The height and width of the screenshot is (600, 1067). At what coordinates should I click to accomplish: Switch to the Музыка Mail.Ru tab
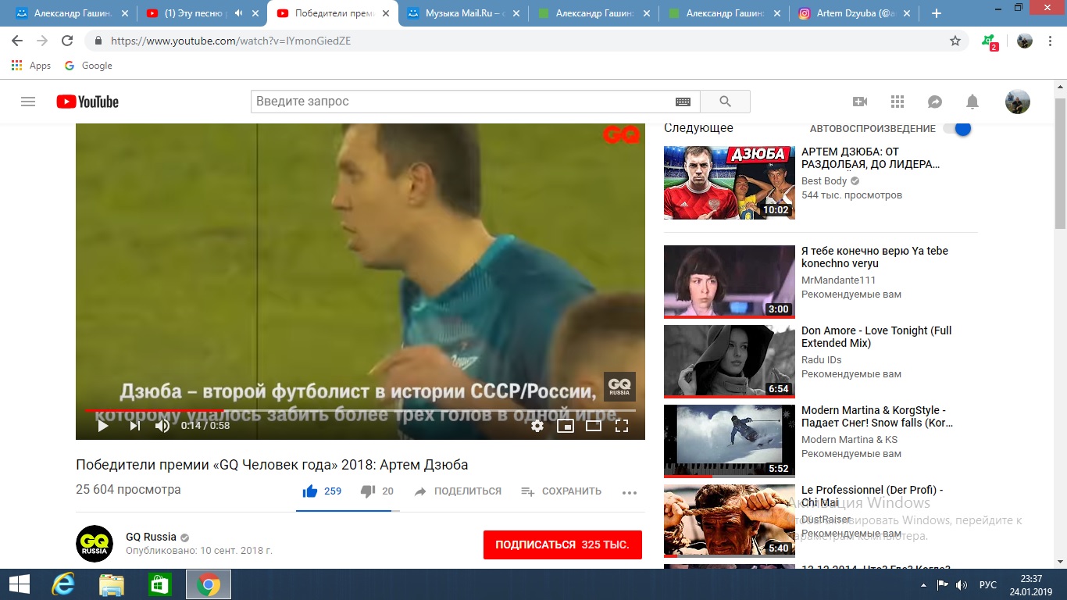point(464,13)
